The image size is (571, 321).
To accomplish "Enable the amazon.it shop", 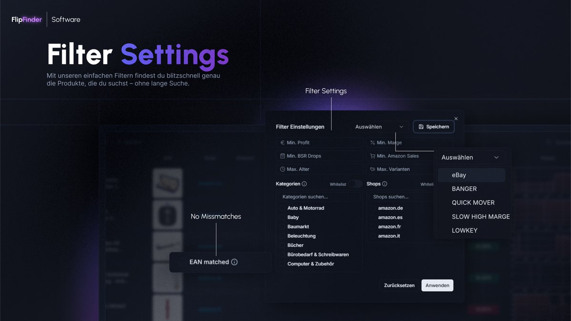I will (x=373, y=236).
